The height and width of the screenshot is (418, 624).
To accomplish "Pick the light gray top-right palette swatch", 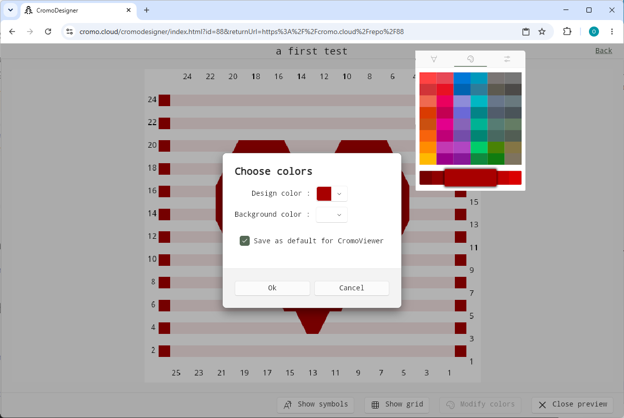I will pyautogui.click(x=513, y=78).
